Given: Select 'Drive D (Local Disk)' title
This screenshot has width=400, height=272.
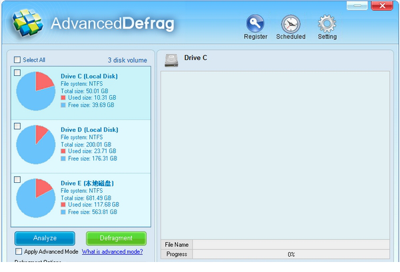Looking at the screenshot, I should (89, 130).
